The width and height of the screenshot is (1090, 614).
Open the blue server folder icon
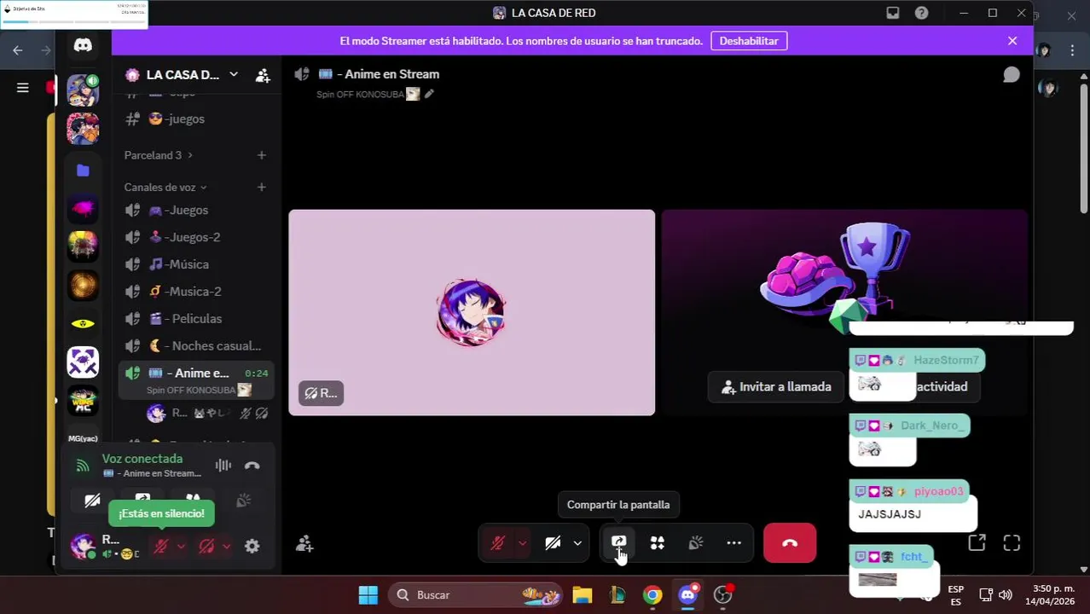click(x=83, y=171)
